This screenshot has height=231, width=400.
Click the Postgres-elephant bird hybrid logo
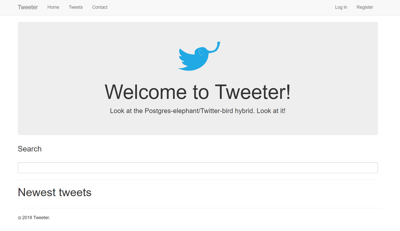[x=199, y=56]
